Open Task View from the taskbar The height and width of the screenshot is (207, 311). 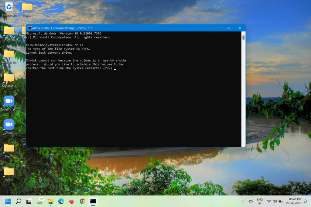pyautogui.click(x=29, y=201)
